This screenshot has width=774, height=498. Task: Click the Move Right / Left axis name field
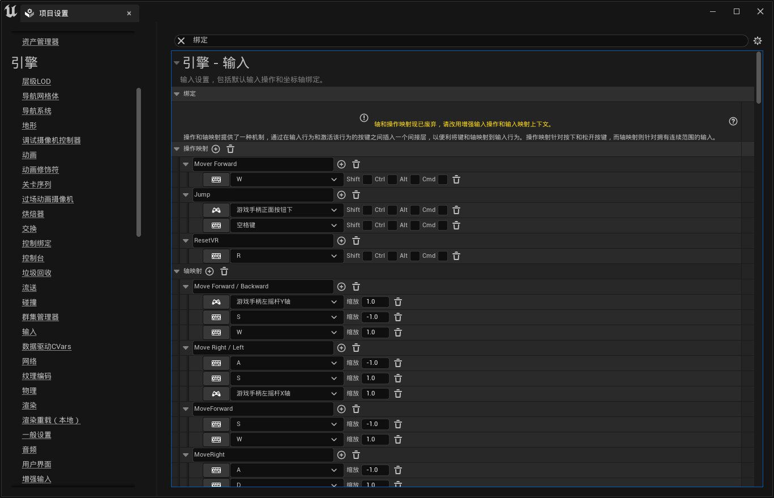click(x=263, y=348)
